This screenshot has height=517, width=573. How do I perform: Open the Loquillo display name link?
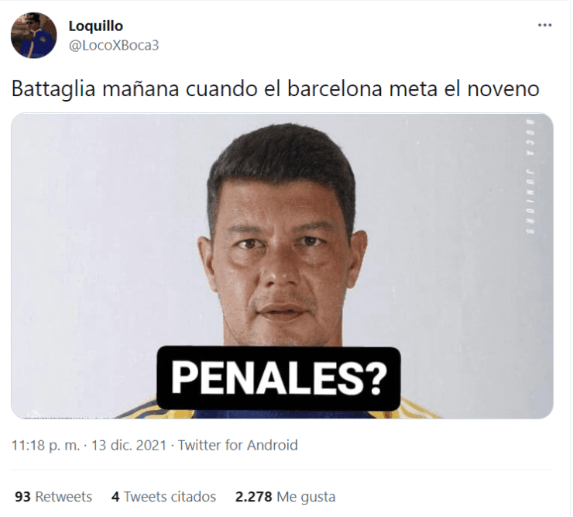pyautogui.click(x=96, y=26)
